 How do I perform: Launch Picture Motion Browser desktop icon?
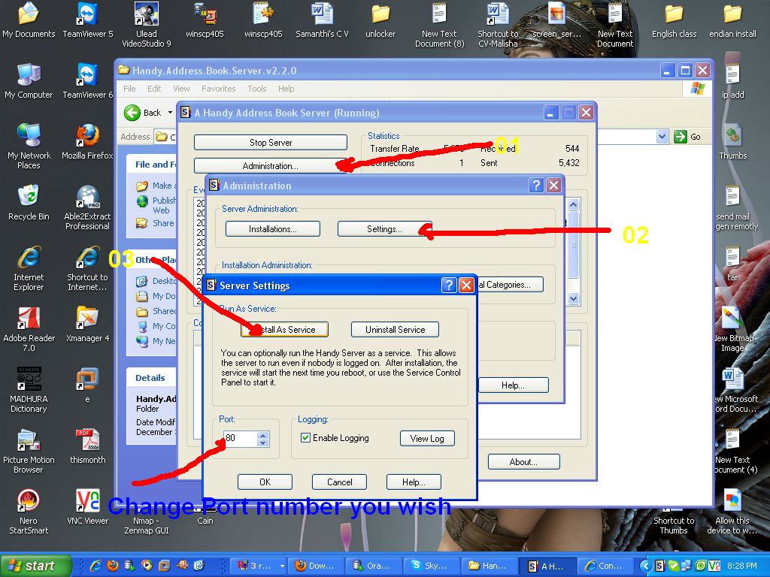pos(29,451)
